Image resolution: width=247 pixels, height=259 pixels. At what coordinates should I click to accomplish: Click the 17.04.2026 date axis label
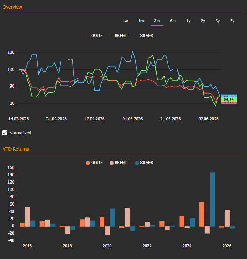click(95, 119)
